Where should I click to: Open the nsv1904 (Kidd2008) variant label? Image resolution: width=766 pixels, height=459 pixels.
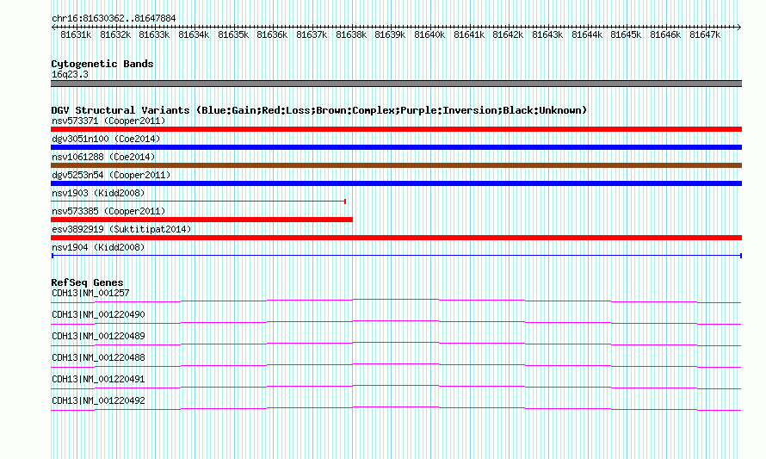[98, 247]
